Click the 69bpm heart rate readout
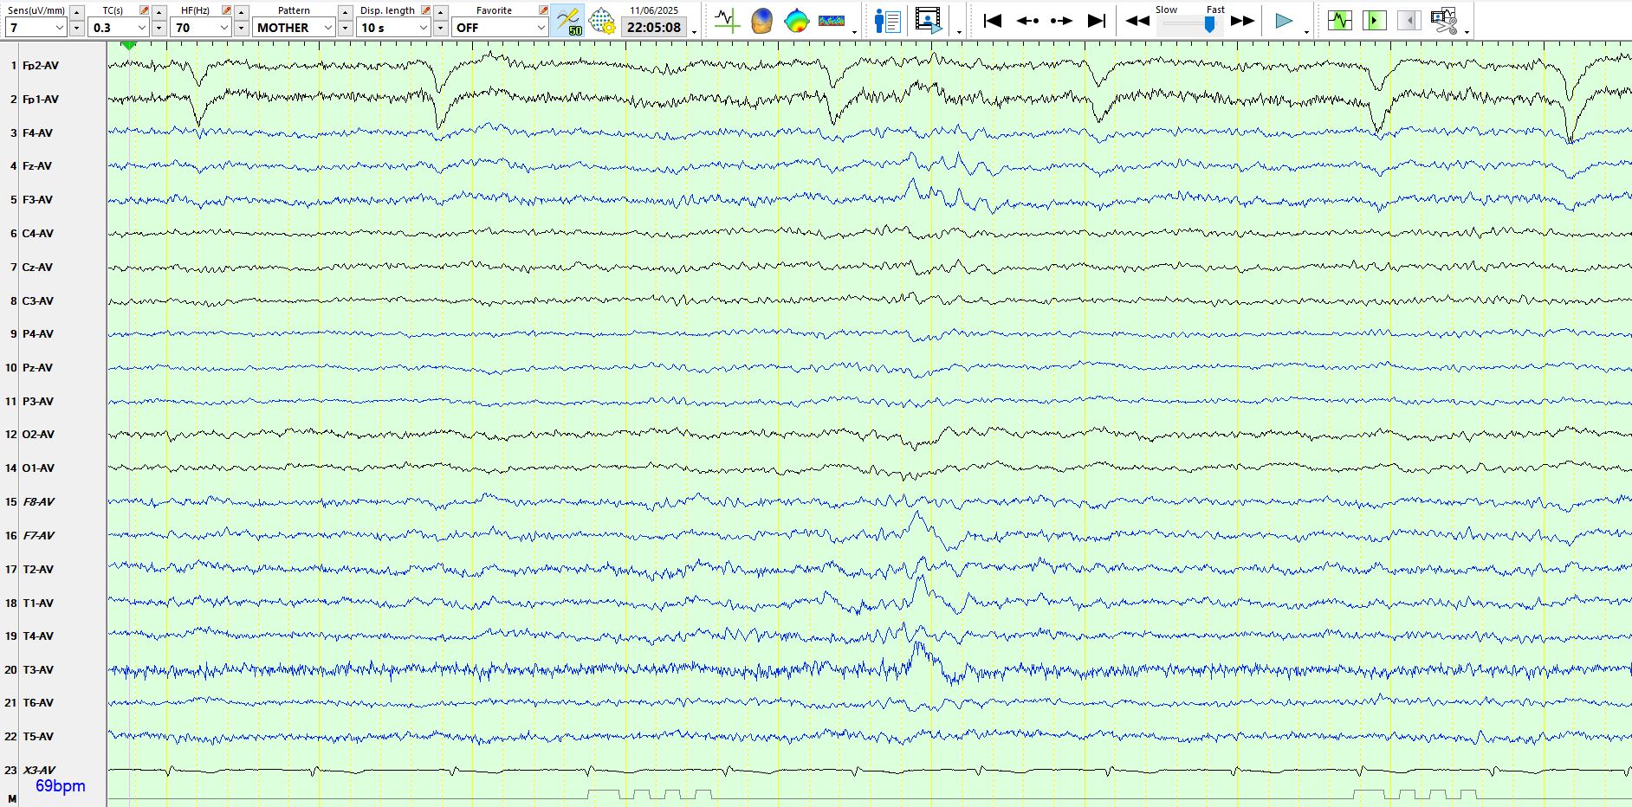This screenshot has width=1632, height=807. pyautogui.click(x=61, y=786)
